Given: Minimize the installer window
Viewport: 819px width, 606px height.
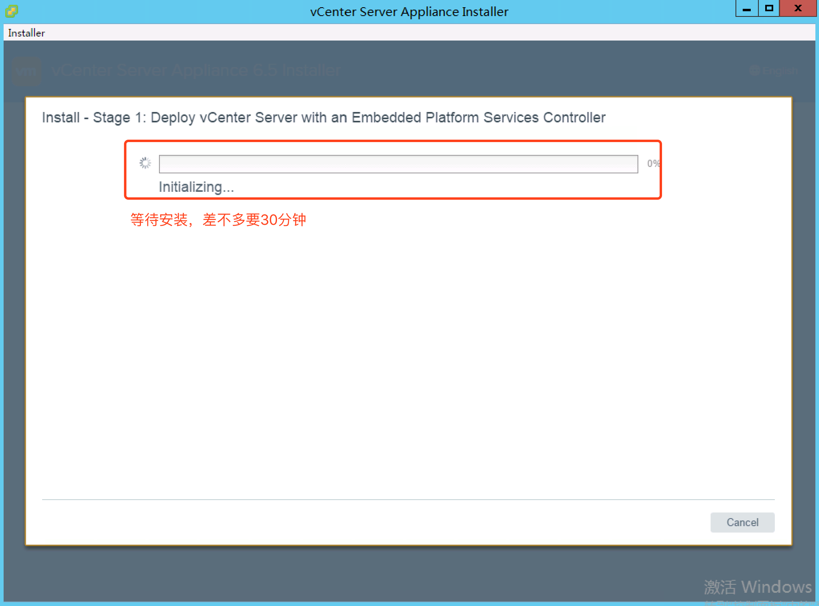Looking at the screenshot, I should [747, 8].
